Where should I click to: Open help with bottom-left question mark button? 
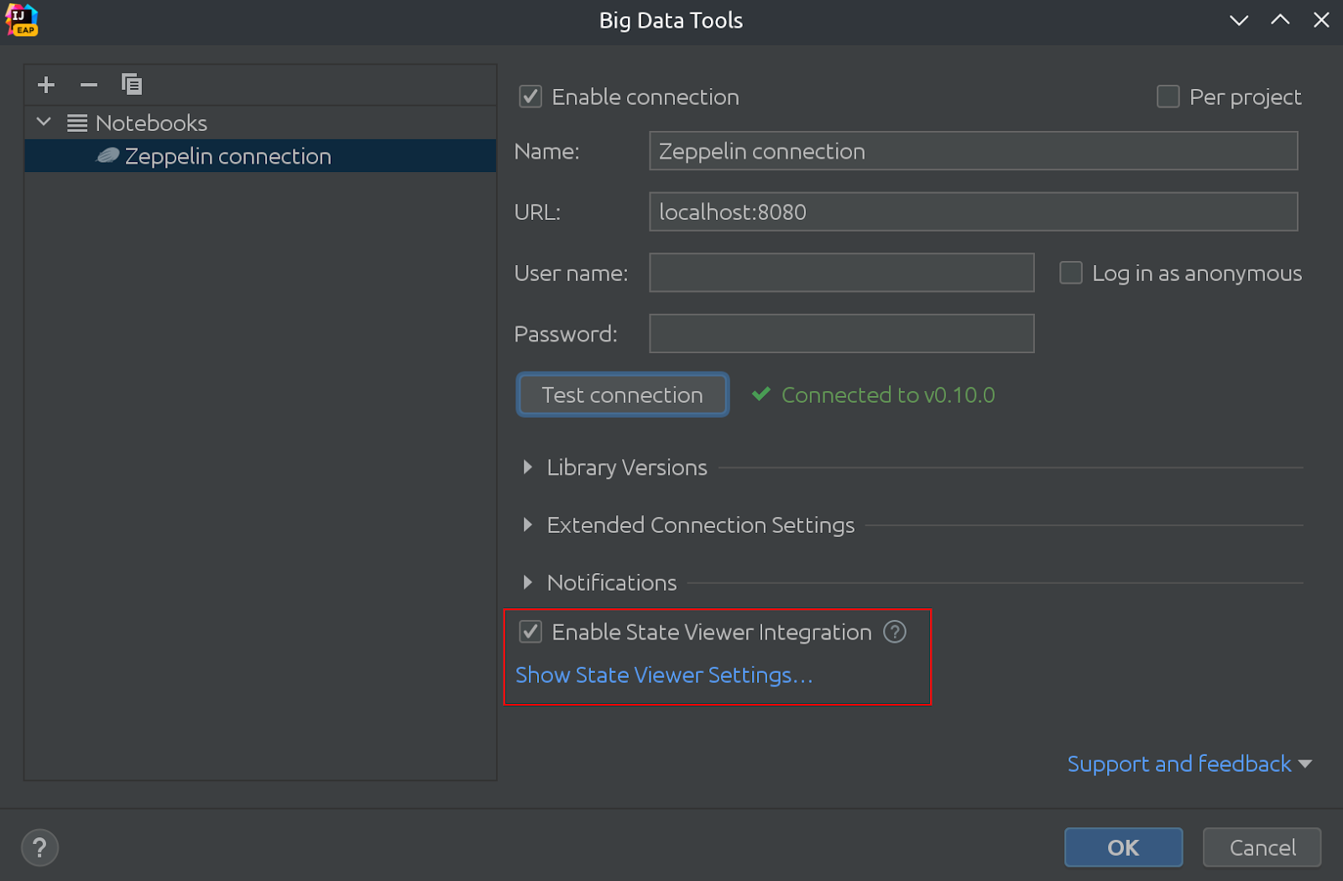[39, 847]
